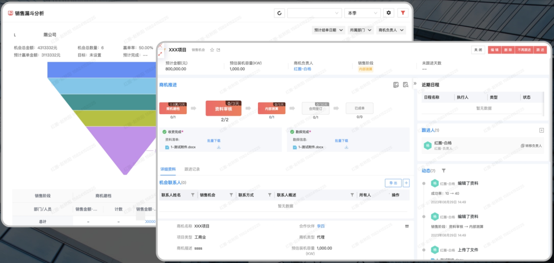
Task: Click the expand arrows icon on detail panel
Action: pos(160,53)
